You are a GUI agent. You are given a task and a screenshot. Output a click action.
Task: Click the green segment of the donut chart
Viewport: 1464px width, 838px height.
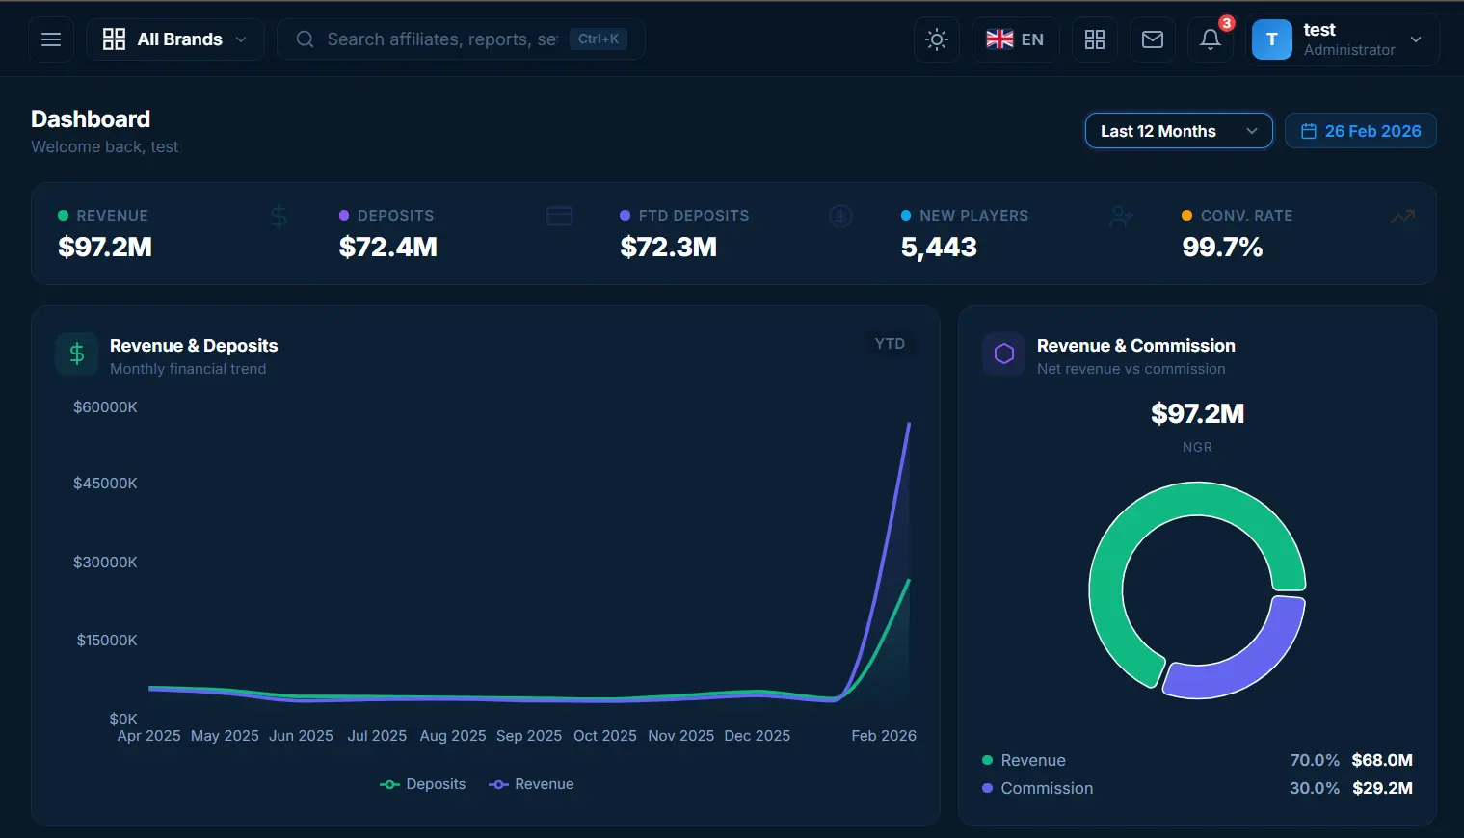1197,496
